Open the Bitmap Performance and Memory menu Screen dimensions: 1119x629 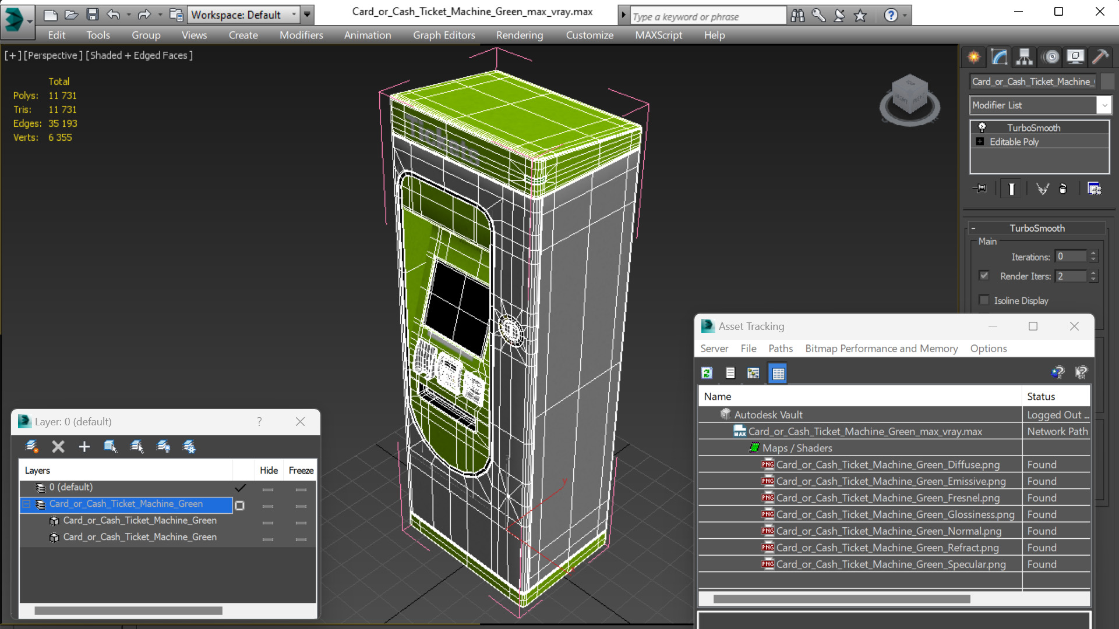(x=881, y=349)
